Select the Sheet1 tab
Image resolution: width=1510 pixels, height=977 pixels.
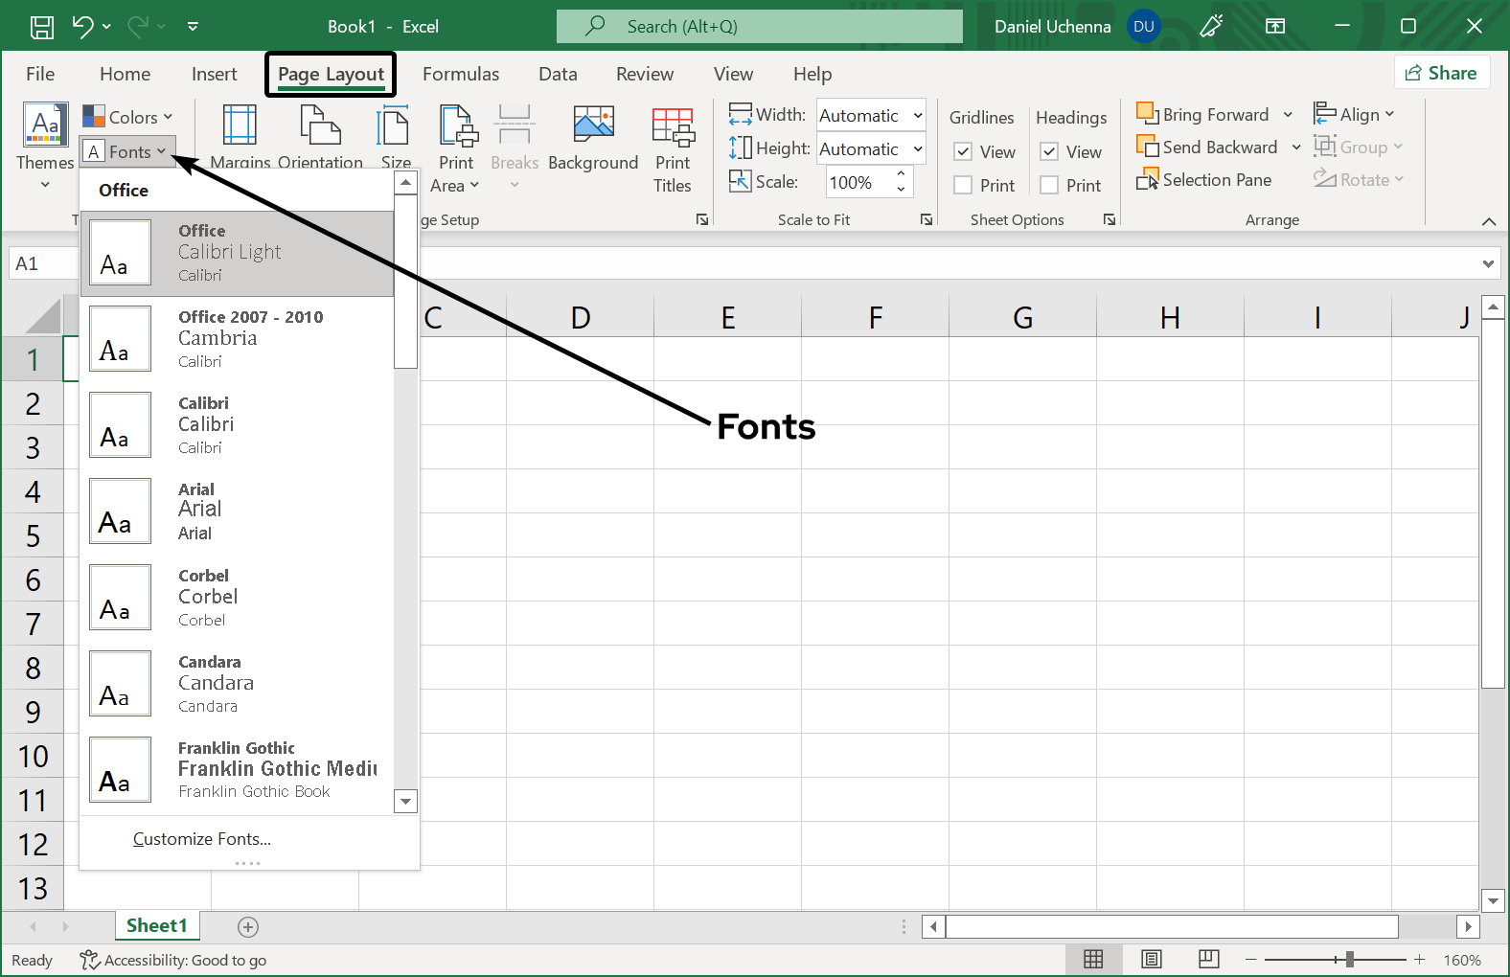pyautogui.click(x=157, y=925)
